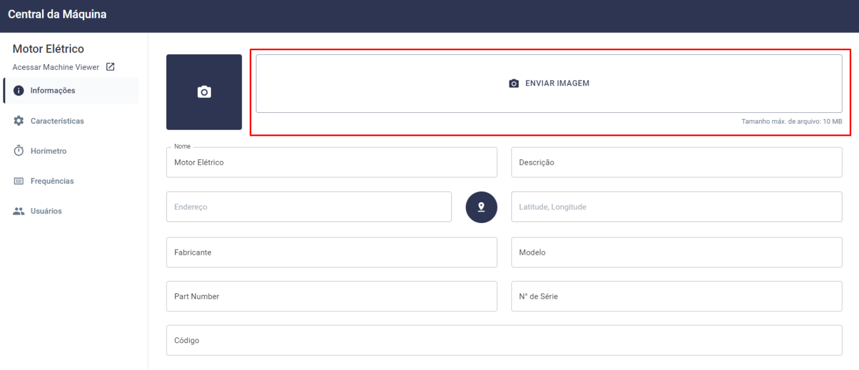Click the Part Number input box
The height and width of the screenshot is (370, 859).
331,296
